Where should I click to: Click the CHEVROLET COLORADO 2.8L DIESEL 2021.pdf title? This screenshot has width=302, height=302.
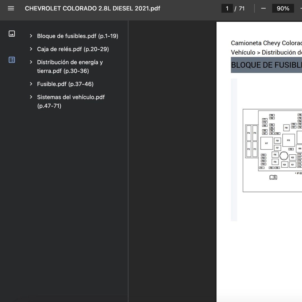(93, 8)
